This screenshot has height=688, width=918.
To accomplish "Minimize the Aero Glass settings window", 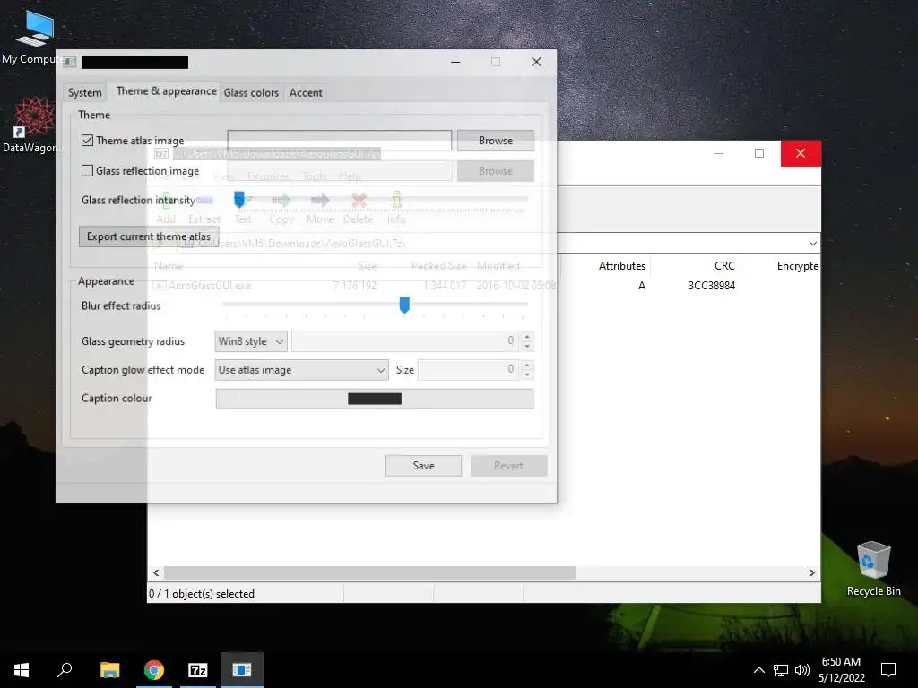I will [x=455, y=62].
